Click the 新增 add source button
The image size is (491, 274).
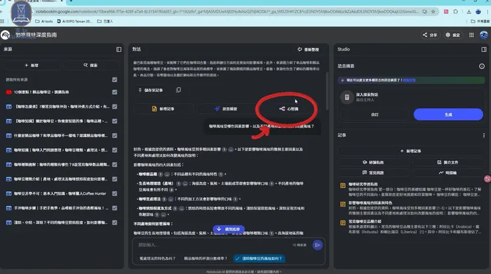click(x=32, y=66)
